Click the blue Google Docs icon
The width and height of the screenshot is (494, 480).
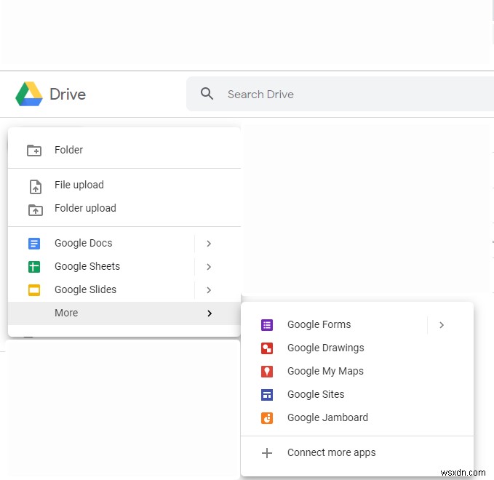pos(34,244)
